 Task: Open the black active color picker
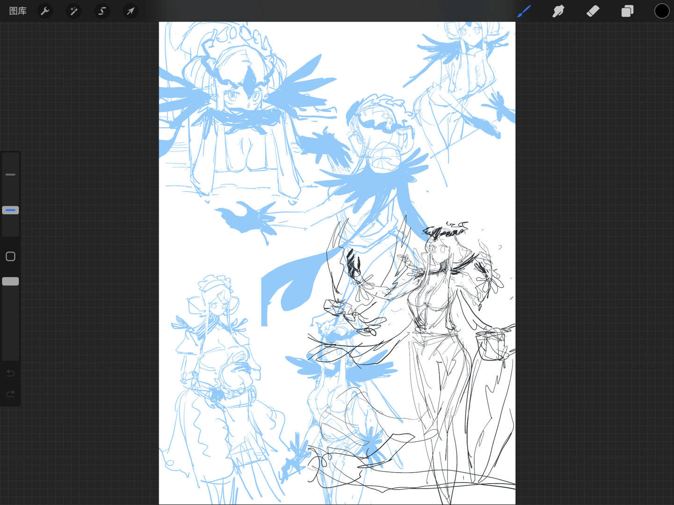pos(661,11)
